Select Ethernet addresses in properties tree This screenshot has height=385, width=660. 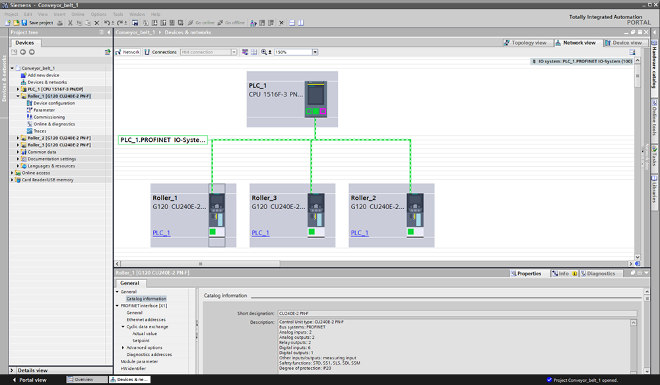click(x=147, y=320)
